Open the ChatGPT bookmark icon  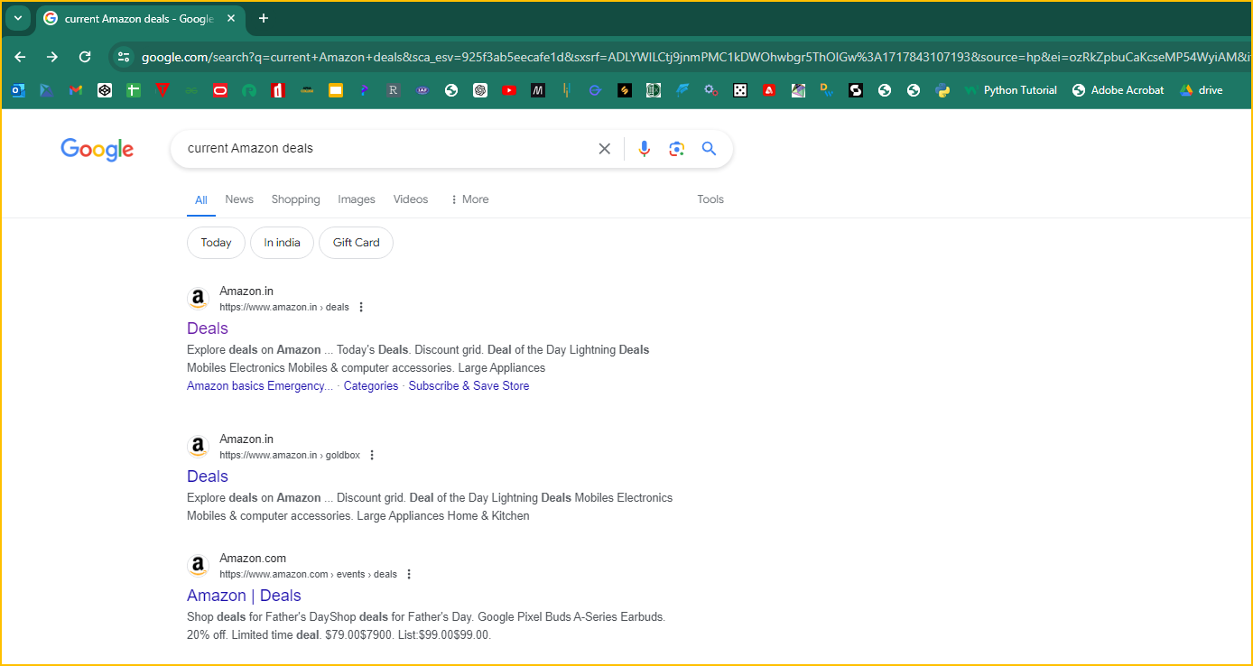click(480, 90)
